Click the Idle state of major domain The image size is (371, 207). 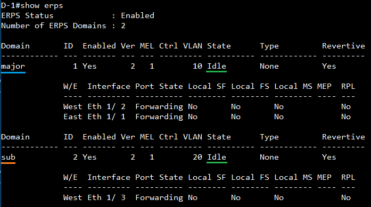click(x=217, y=66)
